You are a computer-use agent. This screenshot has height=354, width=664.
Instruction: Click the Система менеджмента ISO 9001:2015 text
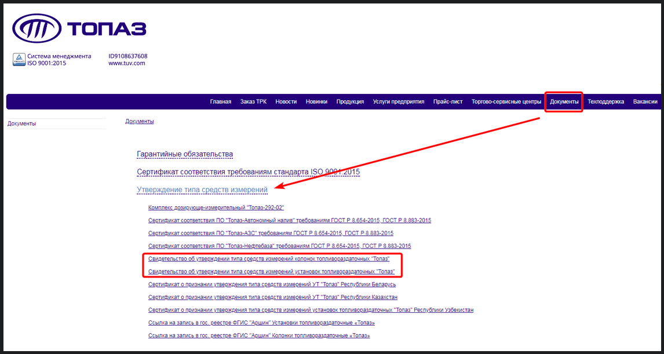click(59, 60)
